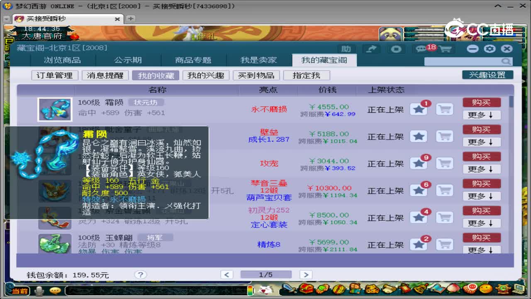Click the rounded square icon beside the share arrow
The height and width of the screenshot is (299, 531).
tap(396, 49)
